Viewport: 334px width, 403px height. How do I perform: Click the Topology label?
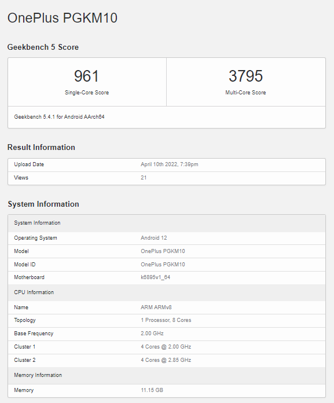click(25, 321)
